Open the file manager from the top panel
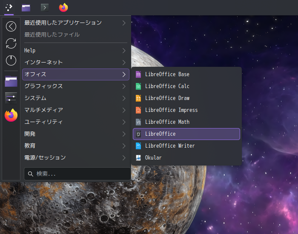The height and width of the screenshot is (234, 298). pos(26,8)
